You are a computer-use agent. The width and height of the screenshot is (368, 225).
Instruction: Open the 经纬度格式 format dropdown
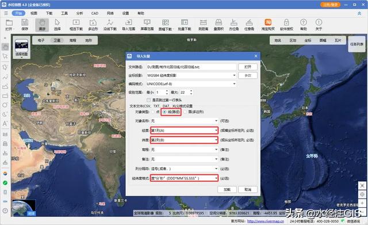[184, 178]
